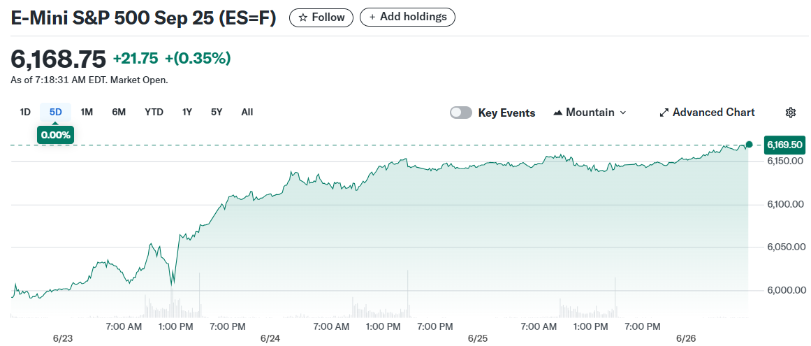Switch to the 6M range

[119, 112]
